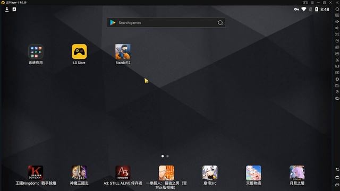Click the circular arrow sidebar icon
This screenshot has height=191, width=340.
337,41
